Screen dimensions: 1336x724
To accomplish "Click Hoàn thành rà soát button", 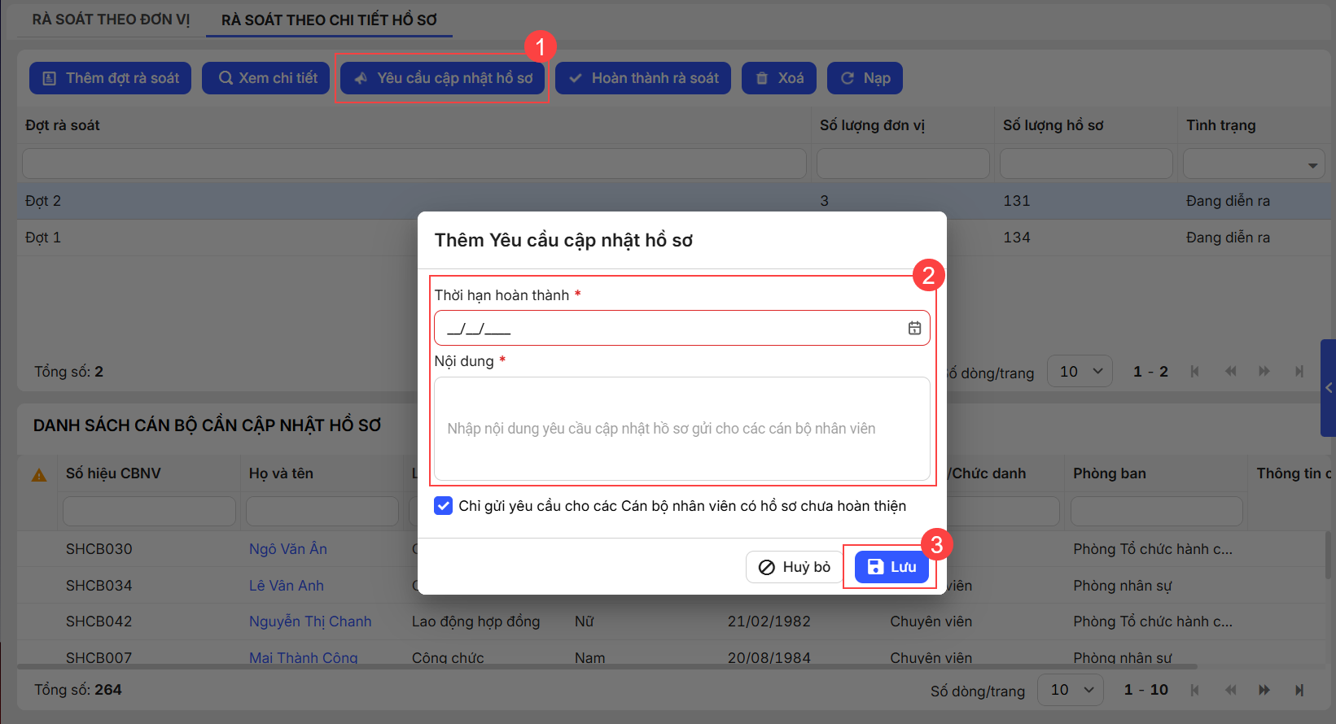I will point(643,78).
